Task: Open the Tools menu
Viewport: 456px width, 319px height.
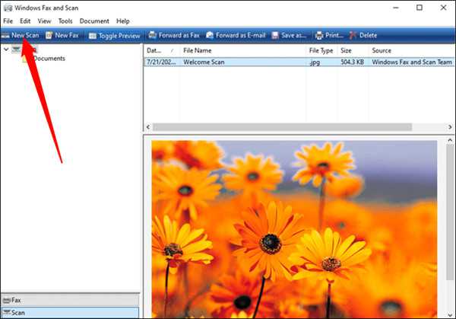Action: click(65, 21)
